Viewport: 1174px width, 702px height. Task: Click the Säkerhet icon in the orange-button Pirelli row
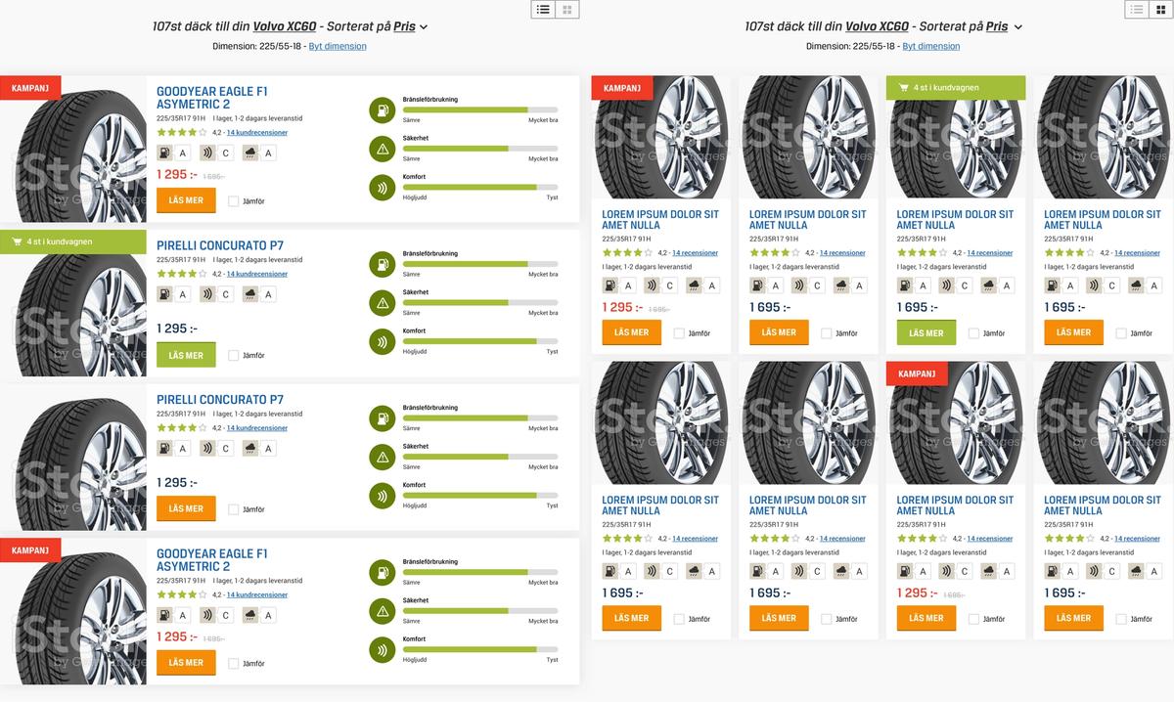(x=382, y=457)
